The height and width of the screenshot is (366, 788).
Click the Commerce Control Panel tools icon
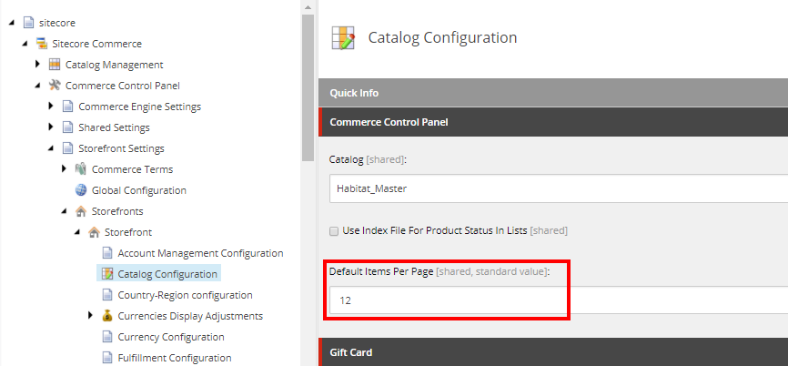click(x=55, y=86)
